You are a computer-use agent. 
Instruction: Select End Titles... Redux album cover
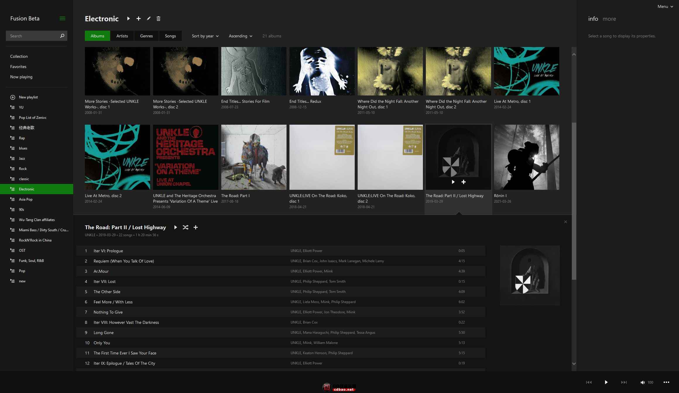click(x=322, y=71)
